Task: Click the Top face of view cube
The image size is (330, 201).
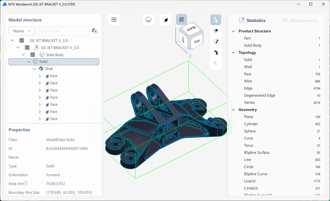Action: [x=196, y=41]
